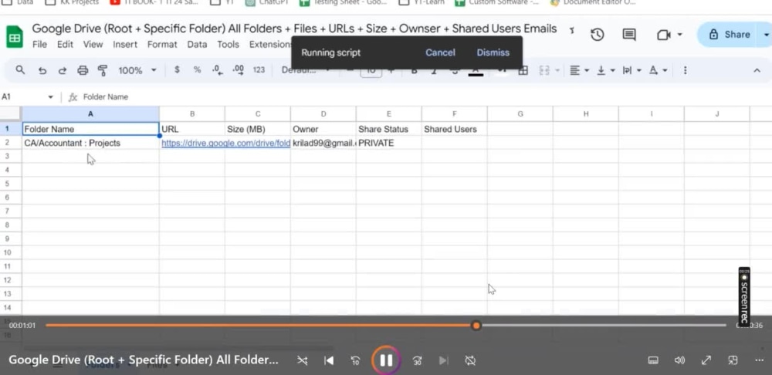The height and width of the screenshot is (375, 772).
Task: Format as currency with the $ icon
Action: pos(177,70)
